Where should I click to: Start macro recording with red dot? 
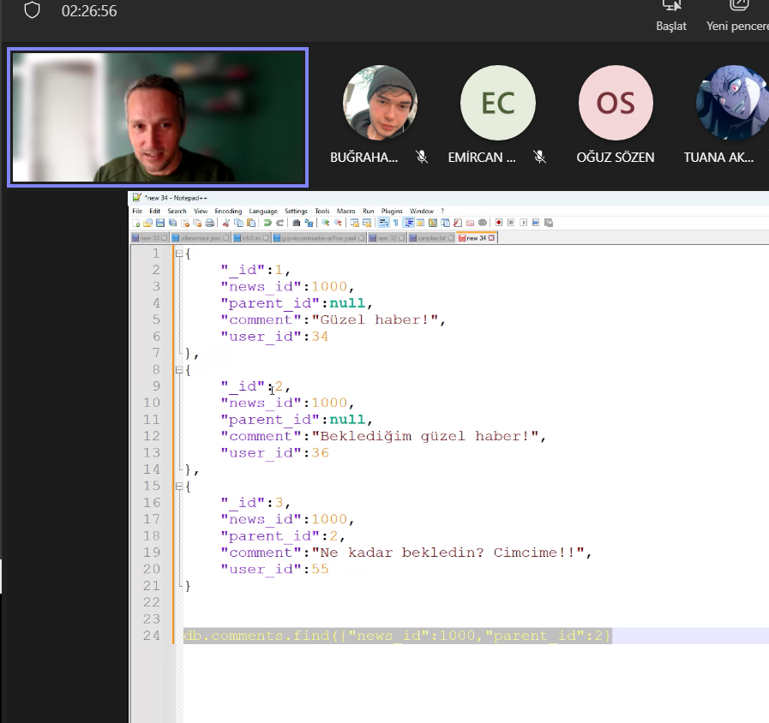point(499,223)
